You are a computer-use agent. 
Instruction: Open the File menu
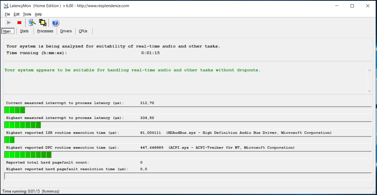(x=7, y=14)
